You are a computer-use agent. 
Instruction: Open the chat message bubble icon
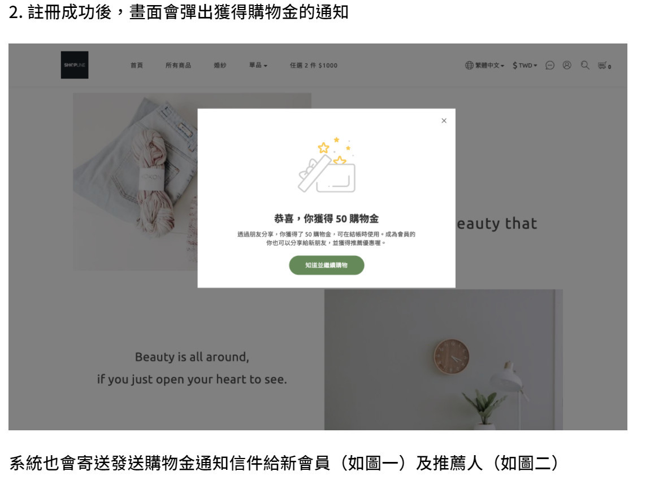(550, 66)
